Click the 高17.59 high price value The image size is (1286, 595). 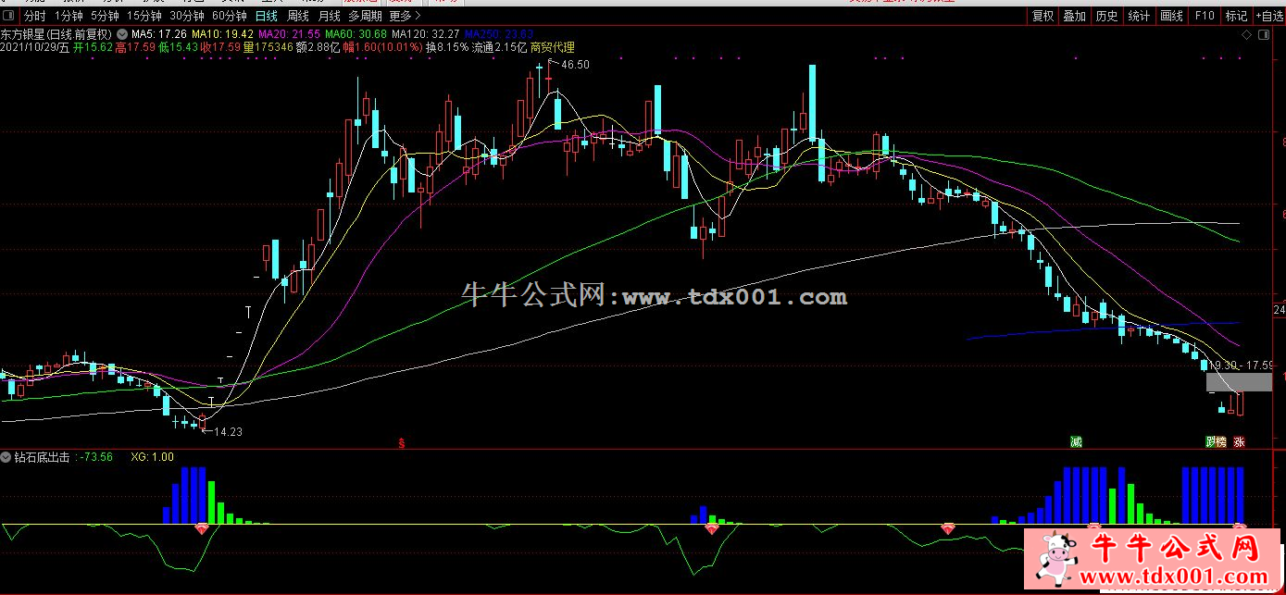[134, 47]
